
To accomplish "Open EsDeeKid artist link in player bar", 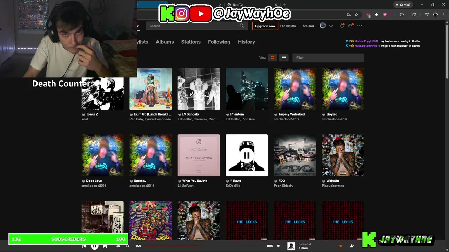I will click(x=304, y=244).
